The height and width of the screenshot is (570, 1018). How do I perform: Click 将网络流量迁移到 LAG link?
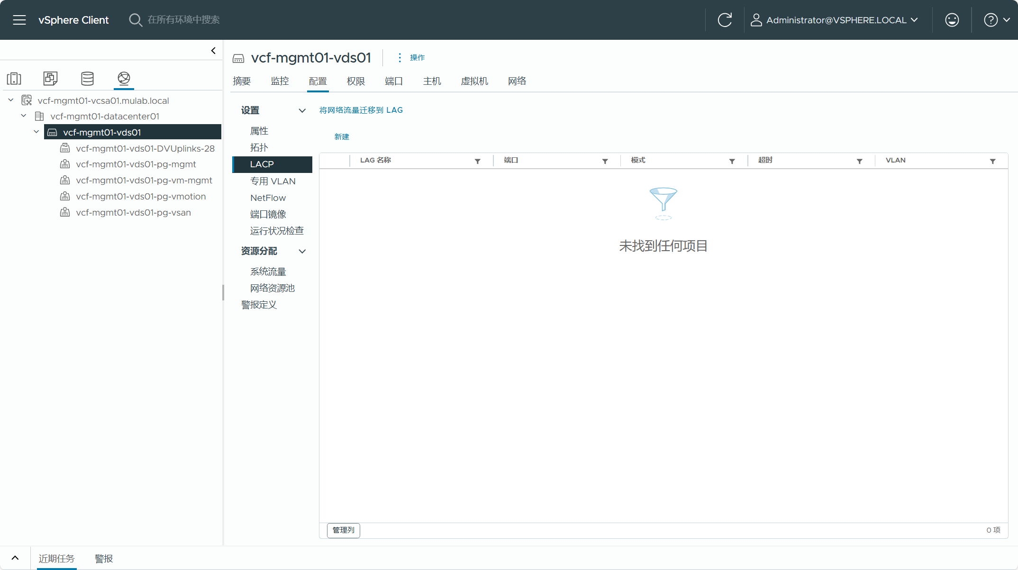[x=361, y=110]
